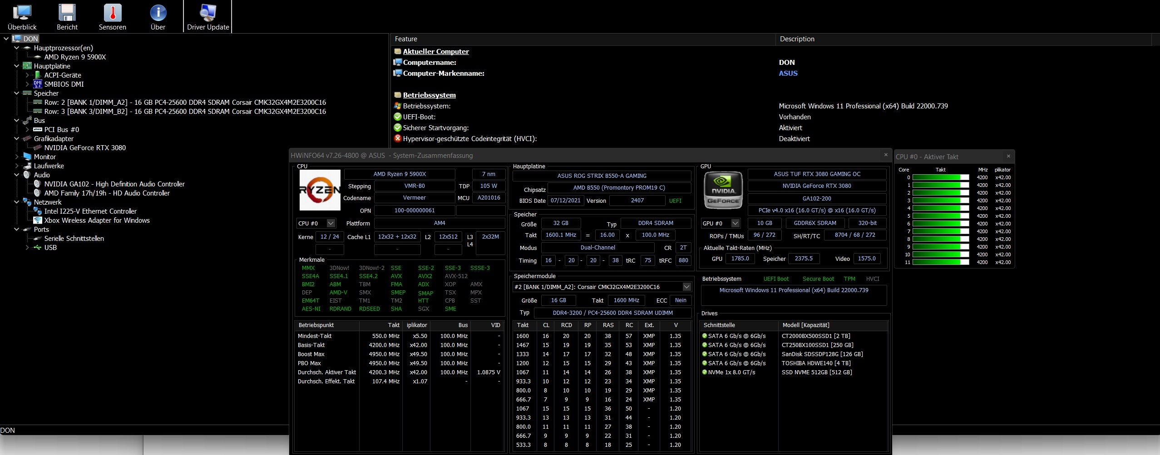This screenshot has width=1160, height=455.
Task: Click the Betriebssystem Windows flag icon
Action: click(398, 106)
